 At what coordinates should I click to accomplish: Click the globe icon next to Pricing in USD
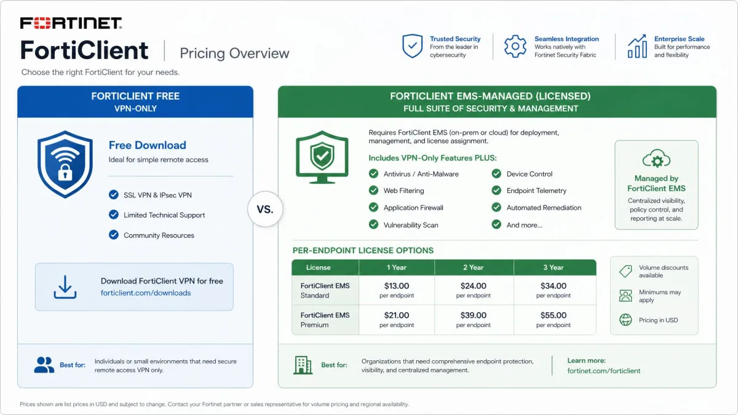point(625,320)
